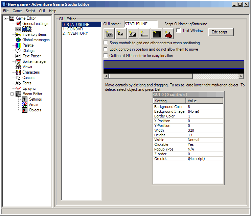
Task: Click the On click value (No script)
Action: point(205,159)
